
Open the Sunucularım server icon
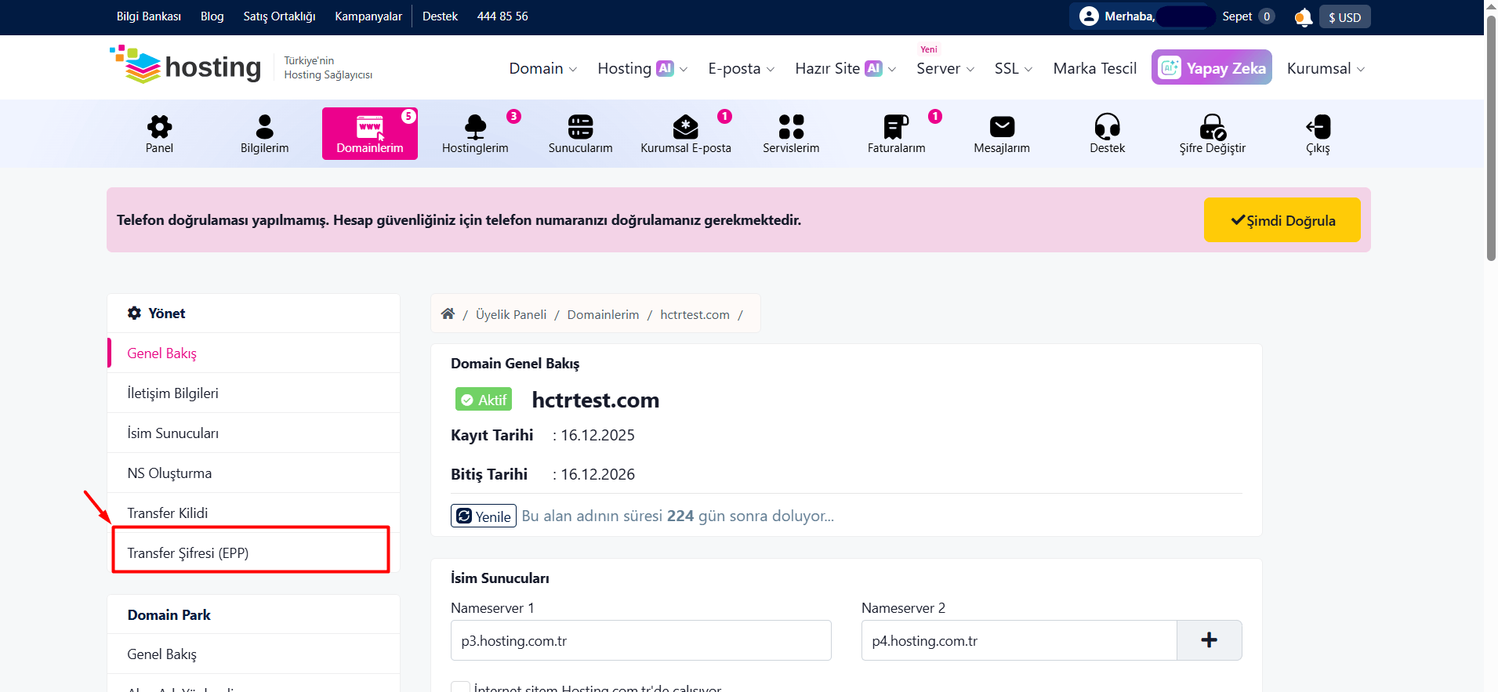pyautogui.click(x=581, y=126)
